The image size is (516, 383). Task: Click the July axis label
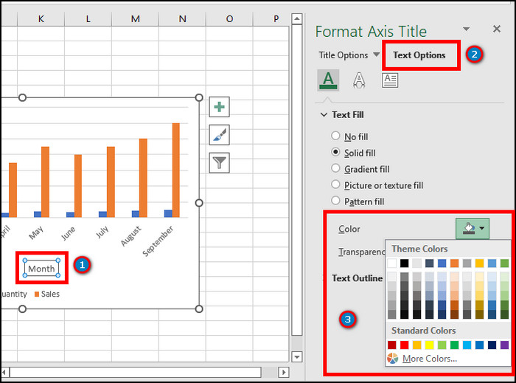click(x=102, y=232)
